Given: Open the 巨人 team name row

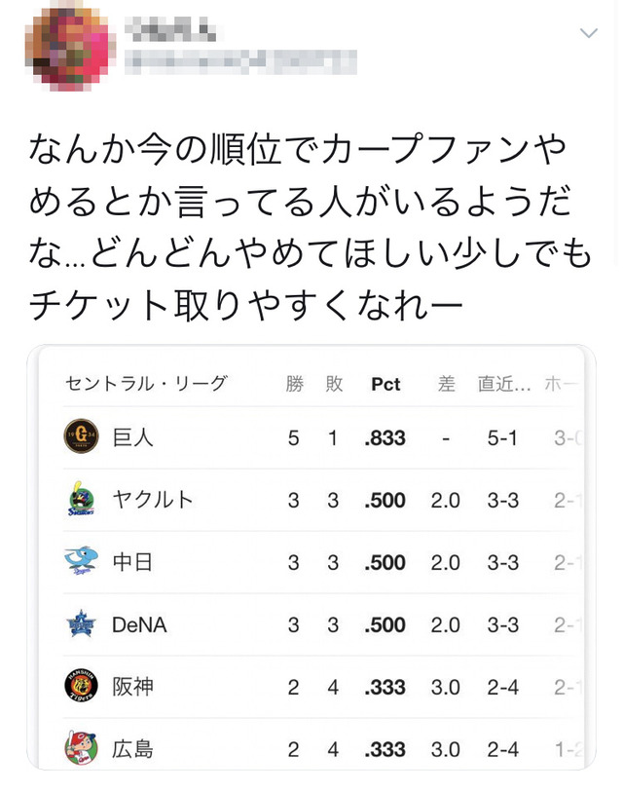Looking at the screenshot, I should [318, 437].
